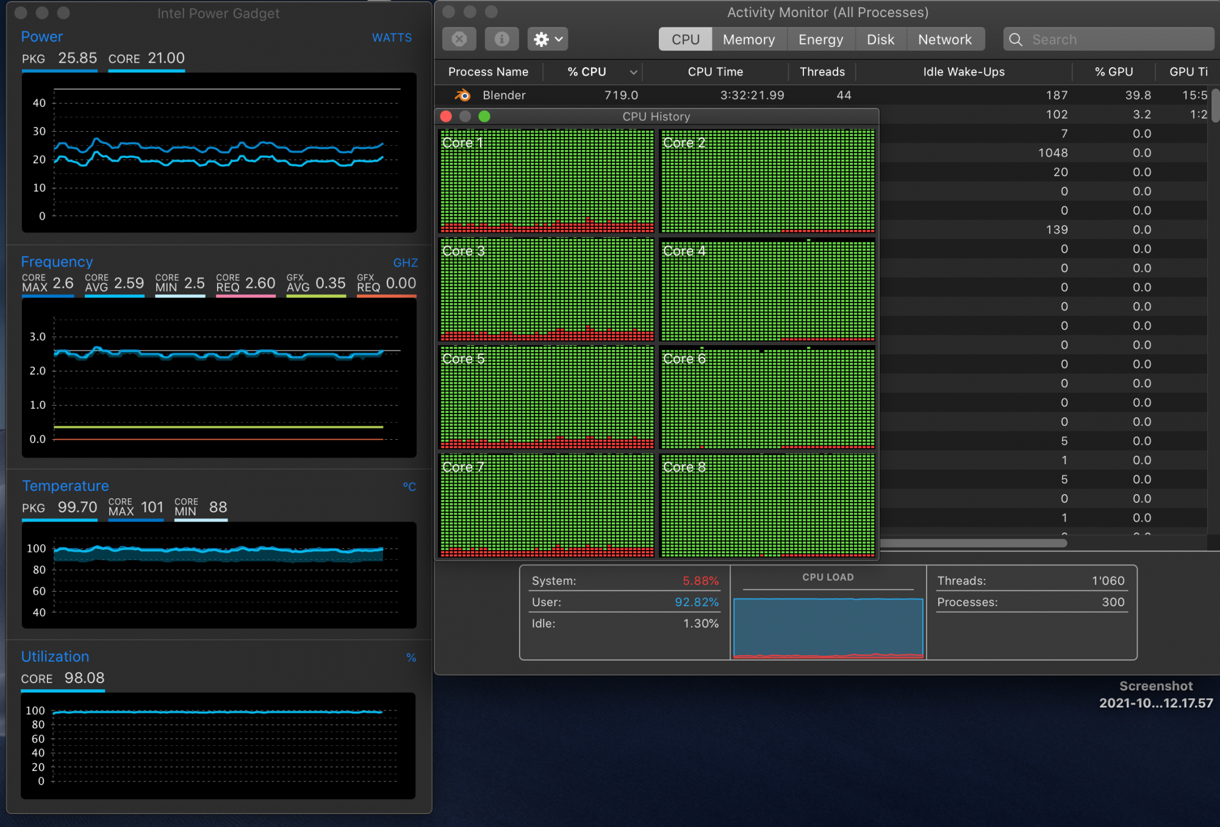This screenshot has width=1220, height=827.
Task: Switch to the Energy tab
Action: (820, 40)
